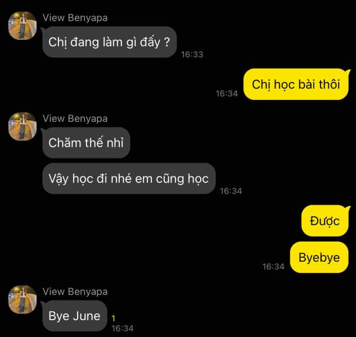Tap the message 'Vậy học đi nhé em cũng học'
Image resolution: width=356 pixels, height=337 pixels.
click(x=129, y=179)
